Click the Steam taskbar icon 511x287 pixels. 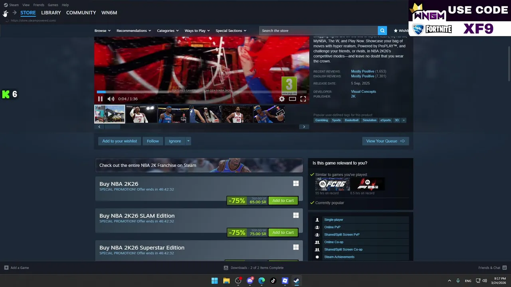point(296,281)
